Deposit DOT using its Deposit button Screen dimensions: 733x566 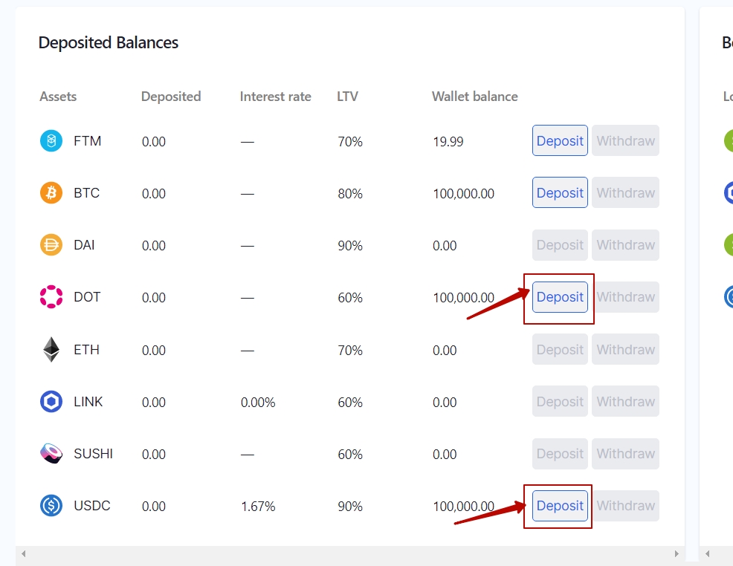tap(560, 297)
